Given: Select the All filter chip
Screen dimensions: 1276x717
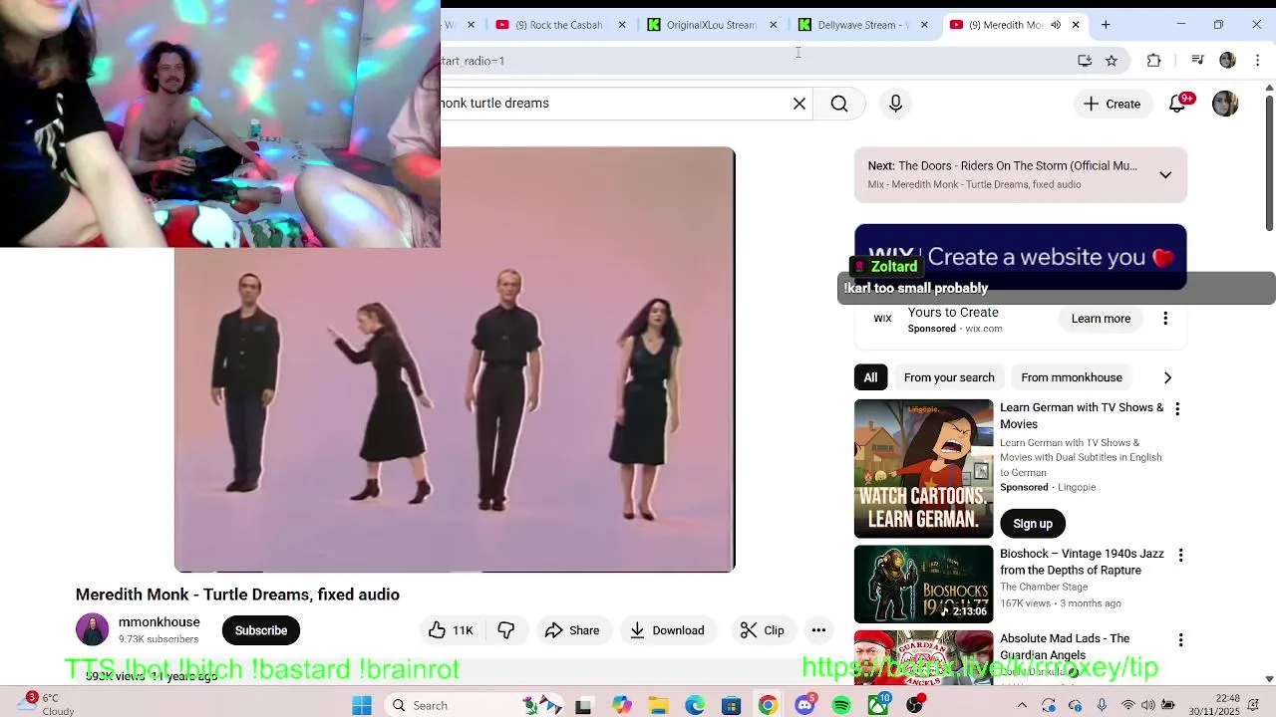Looking at the screenshot, I should pos(870,377).
